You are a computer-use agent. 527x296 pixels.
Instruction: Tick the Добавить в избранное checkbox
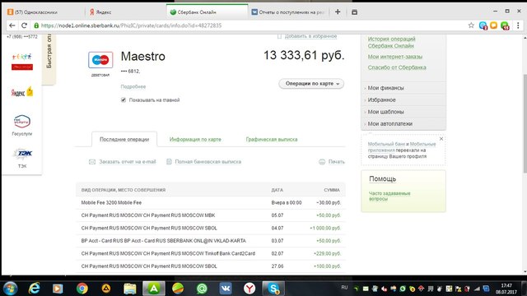click(x=279, y=36)
